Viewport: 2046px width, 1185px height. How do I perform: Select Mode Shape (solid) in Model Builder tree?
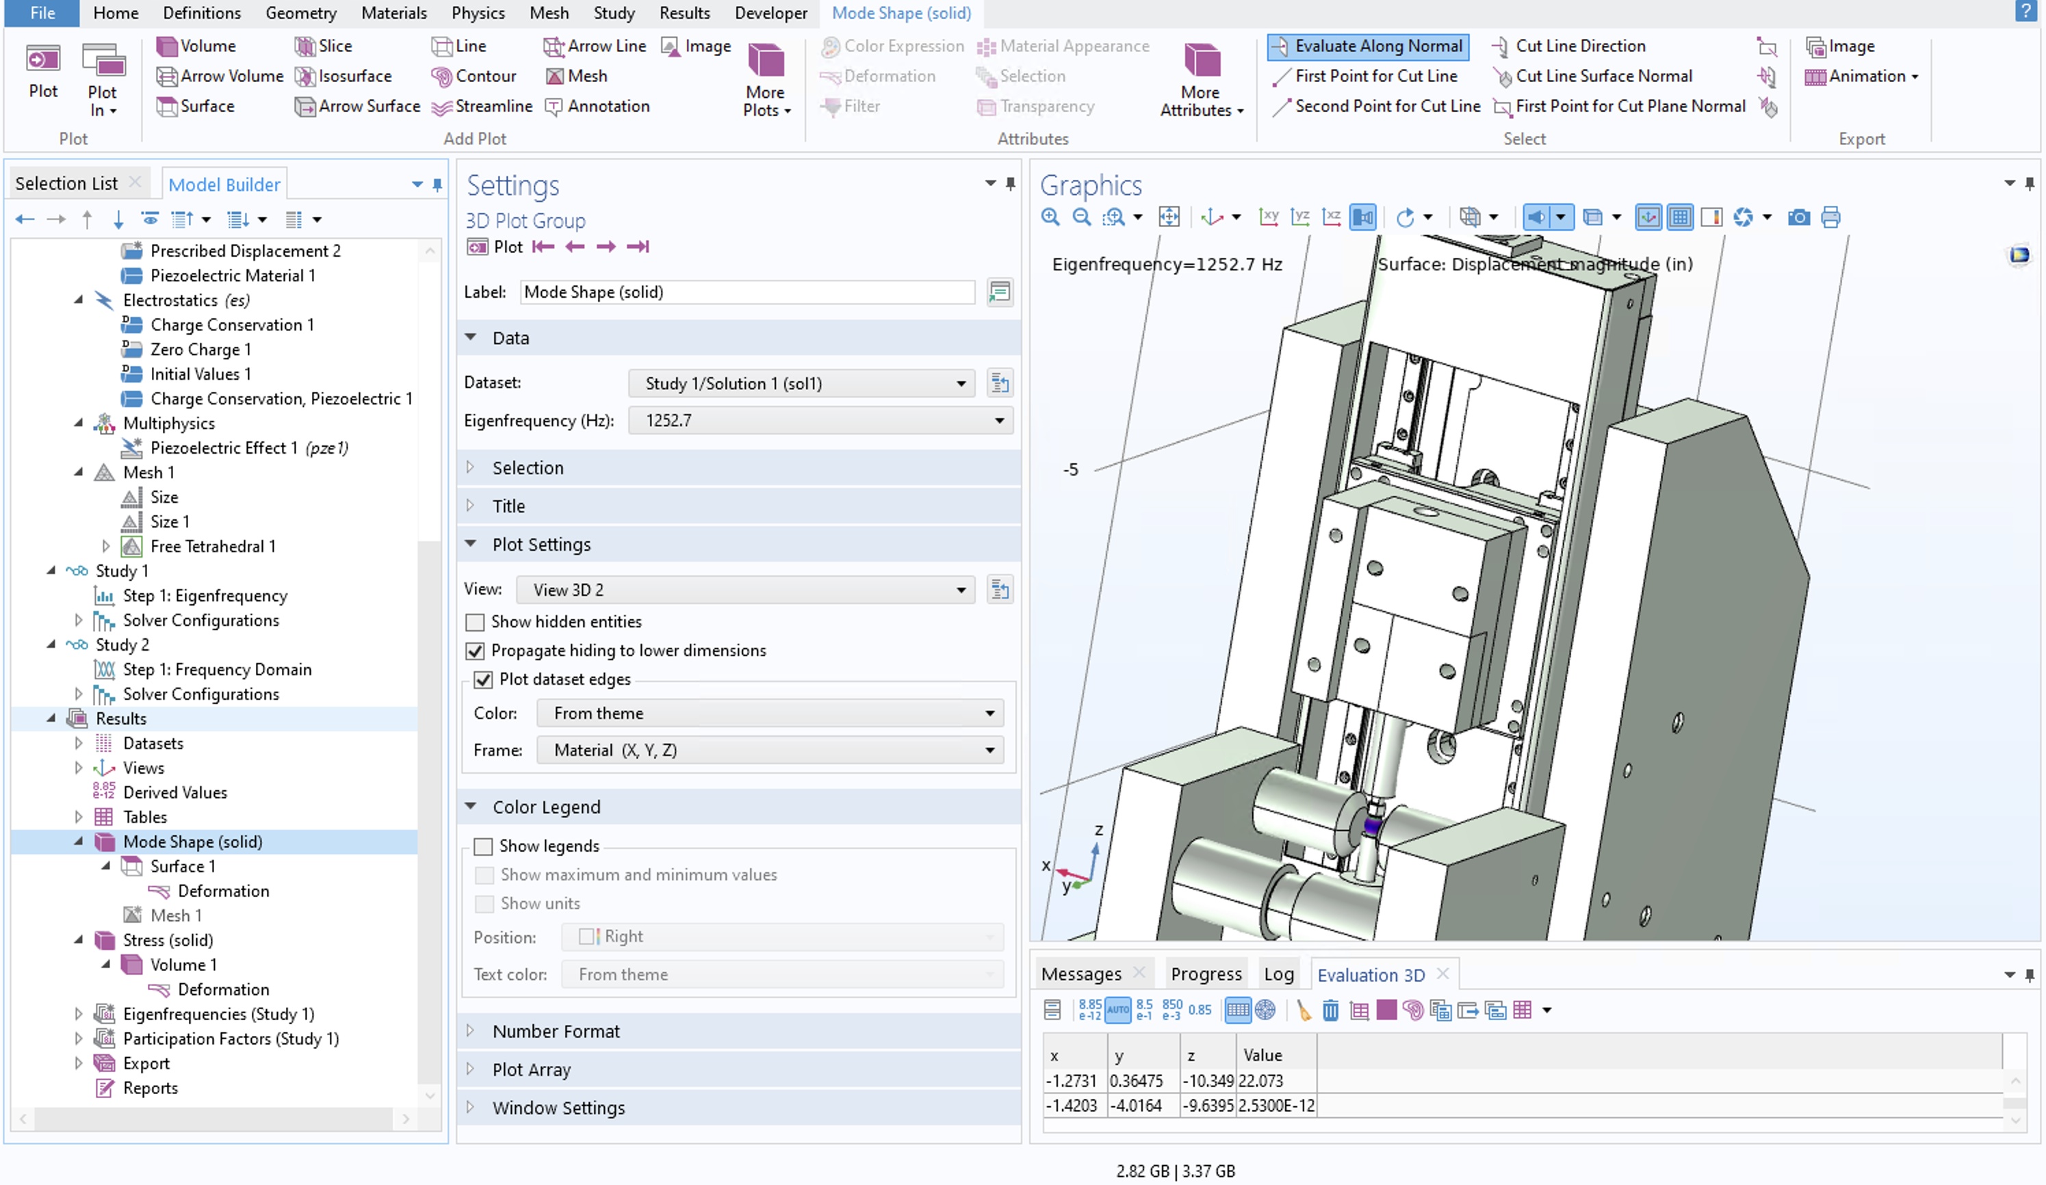pos(192,842)
